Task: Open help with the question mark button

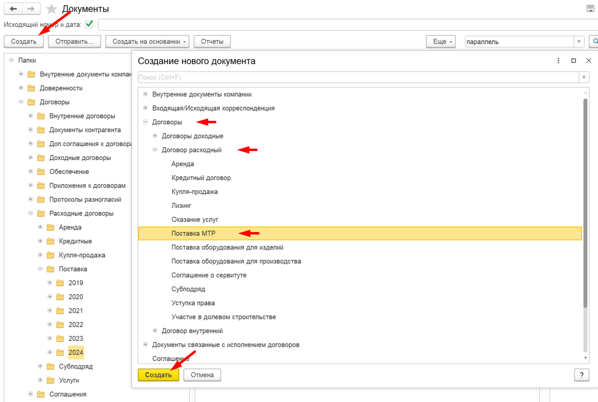Action: point(581,375)
